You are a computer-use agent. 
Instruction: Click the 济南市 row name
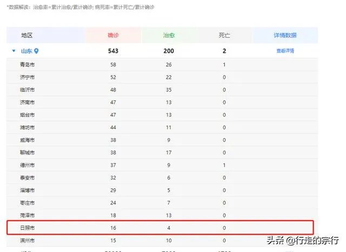[x=28, y=103]
